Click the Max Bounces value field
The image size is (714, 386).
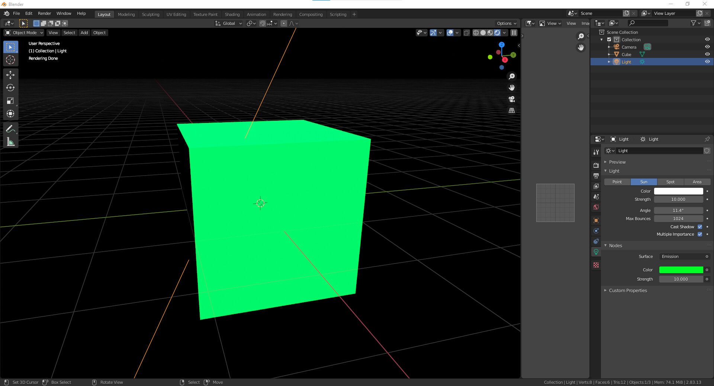pos(679,219)
